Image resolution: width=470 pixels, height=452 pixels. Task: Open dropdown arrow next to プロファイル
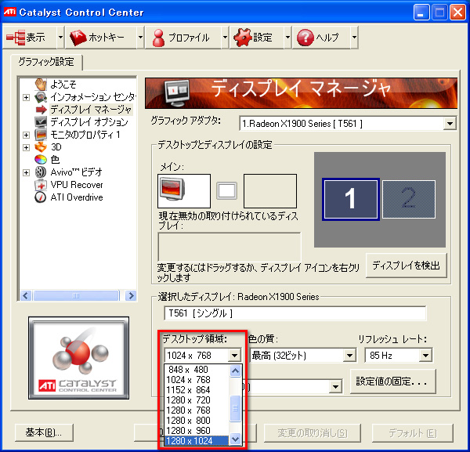[225, 38]
